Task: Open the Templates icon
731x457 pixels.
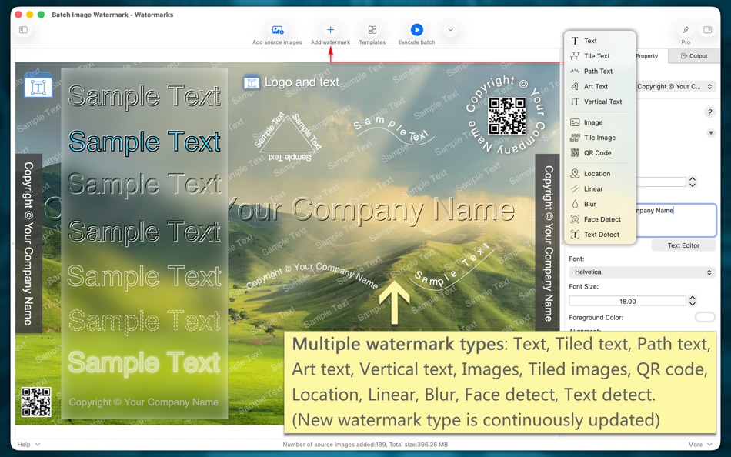Action: (x=372, y=29)
